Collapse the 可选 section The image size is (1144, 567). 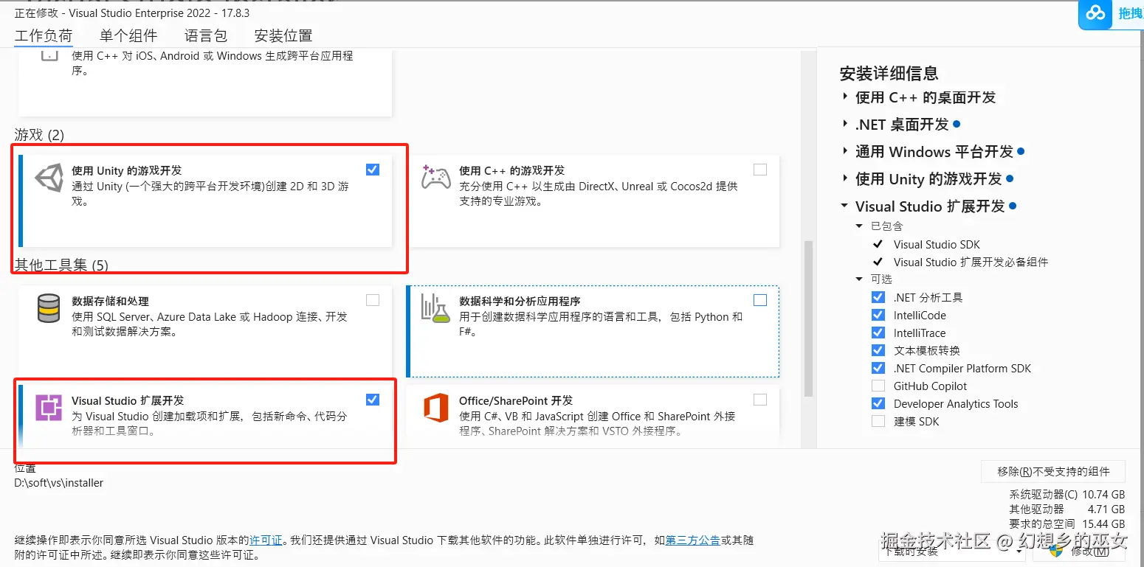click(x=859, y=279)
